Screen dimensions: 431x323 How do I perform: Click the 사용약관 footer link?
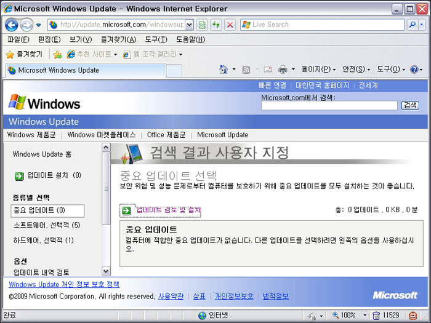pyautogui.click(x=171, y=297)
